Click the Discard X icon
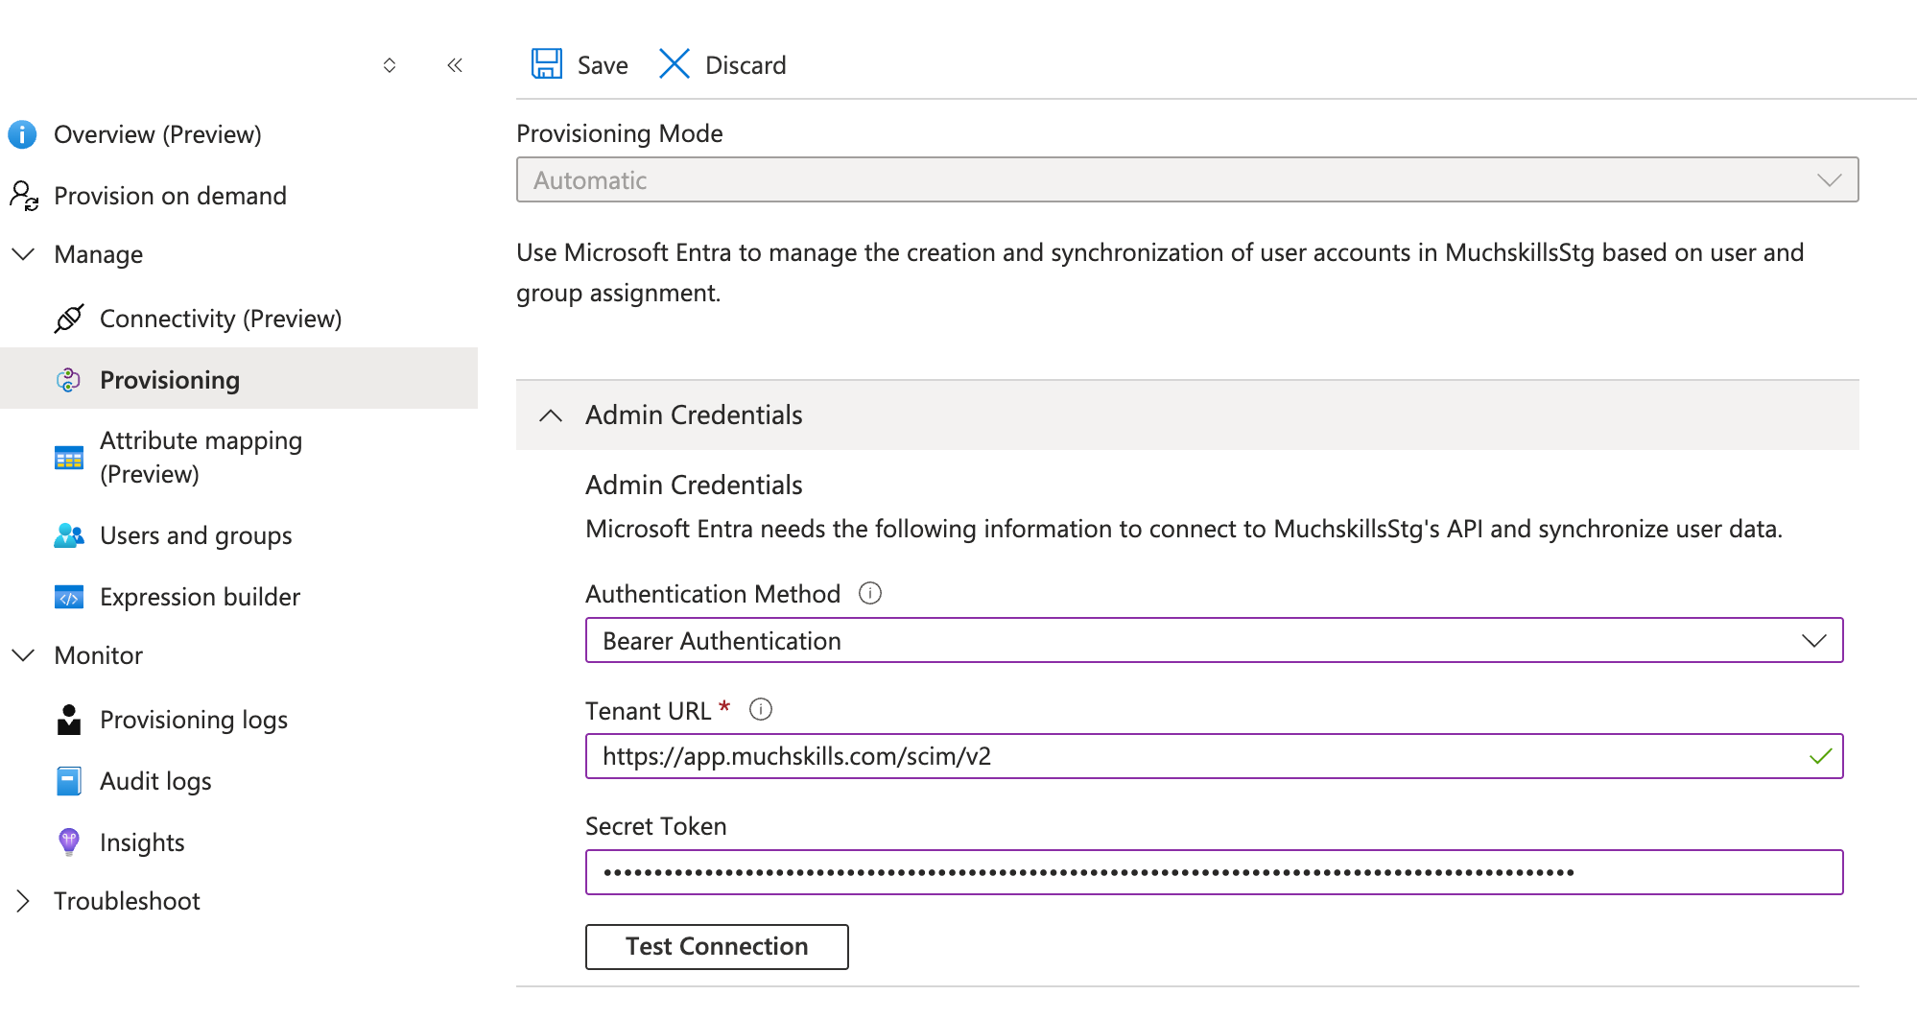Screen dimensions: 1917x1019 (674, 64)
